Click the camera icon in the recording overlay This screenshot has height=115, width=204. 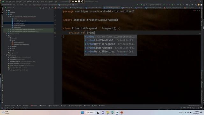pyautogui.click(x=73, y=1)
